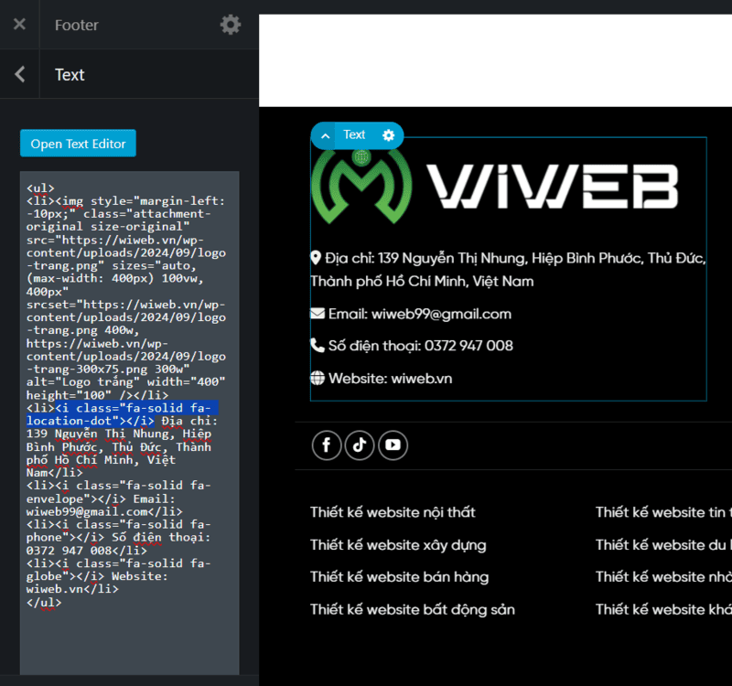The image size is (732, 686).
Task: Click the phone icon
Action: pos(318,346)
